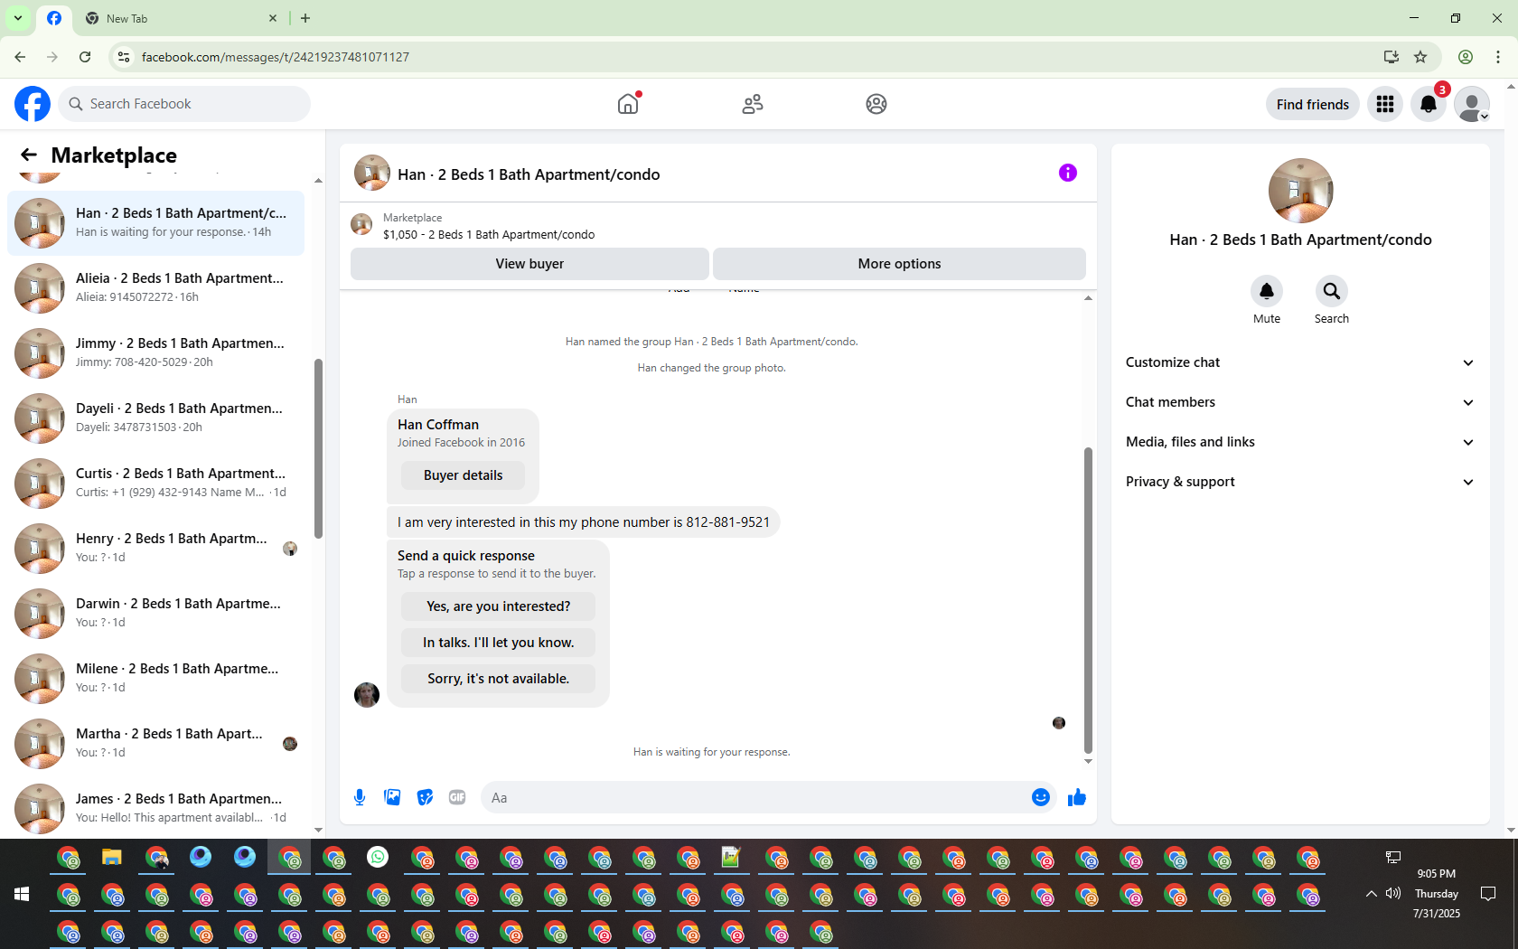Viewport: 1518px width, 949px height.
Task: Open the Alieia conversation in the list
Action: pos(156,288)
